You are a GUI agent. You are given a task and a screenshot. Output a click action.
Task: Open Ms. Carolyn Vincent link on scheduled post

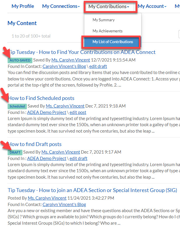click(65, 106)
